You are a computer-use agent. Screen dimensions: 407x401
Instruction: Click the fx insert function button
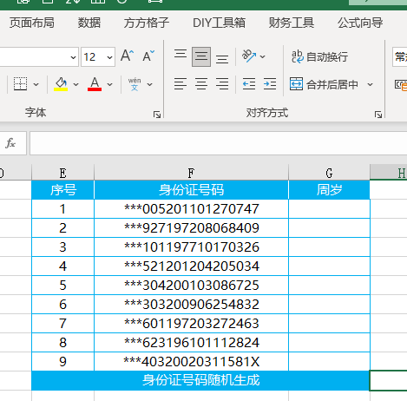11,143
